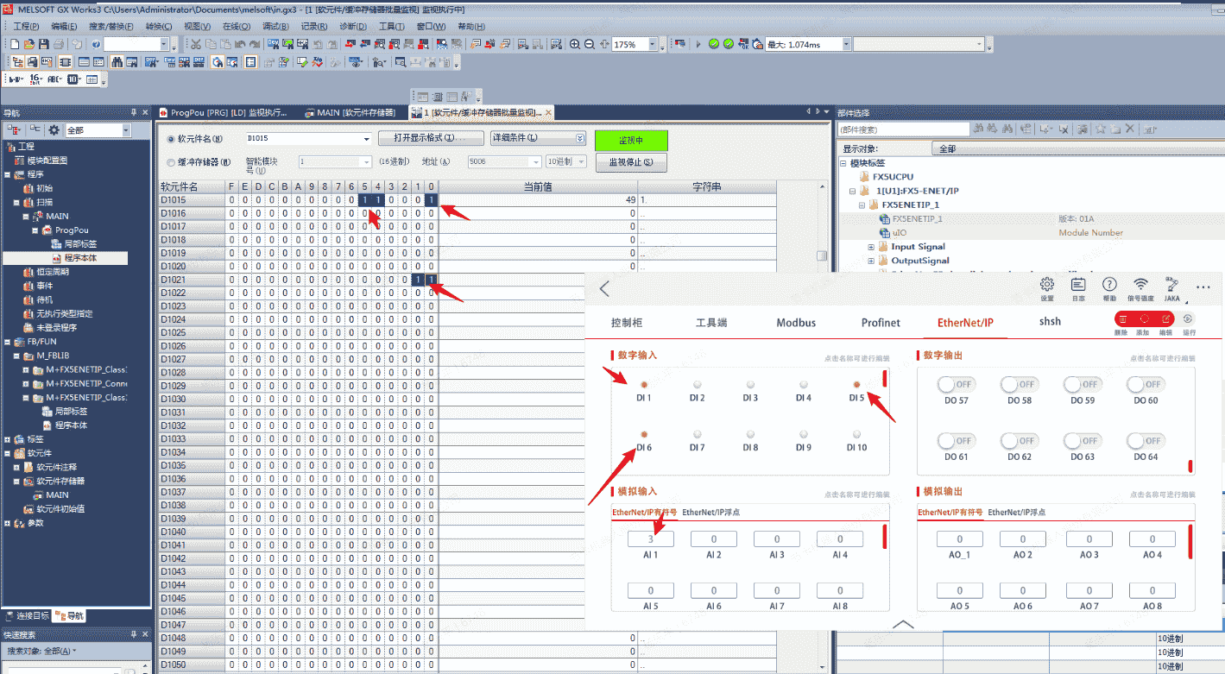Screen dimensions: 1225x674
Task: Select the 缓冲存储器 radio button
Action: pyautogui.click(x=171, y=161)
